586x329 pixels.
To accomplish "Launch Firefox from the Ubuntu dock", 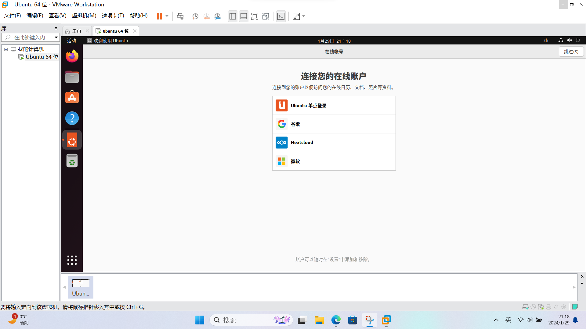I will point(72,56).
